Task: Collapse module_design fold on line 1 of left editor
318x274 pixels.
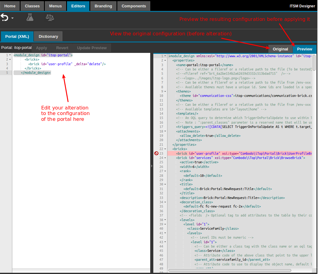Action: pyautogui.click(x=10, y=55)
